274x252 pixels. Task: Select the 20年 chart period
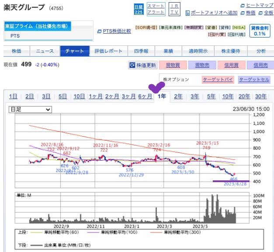(244, 96)
